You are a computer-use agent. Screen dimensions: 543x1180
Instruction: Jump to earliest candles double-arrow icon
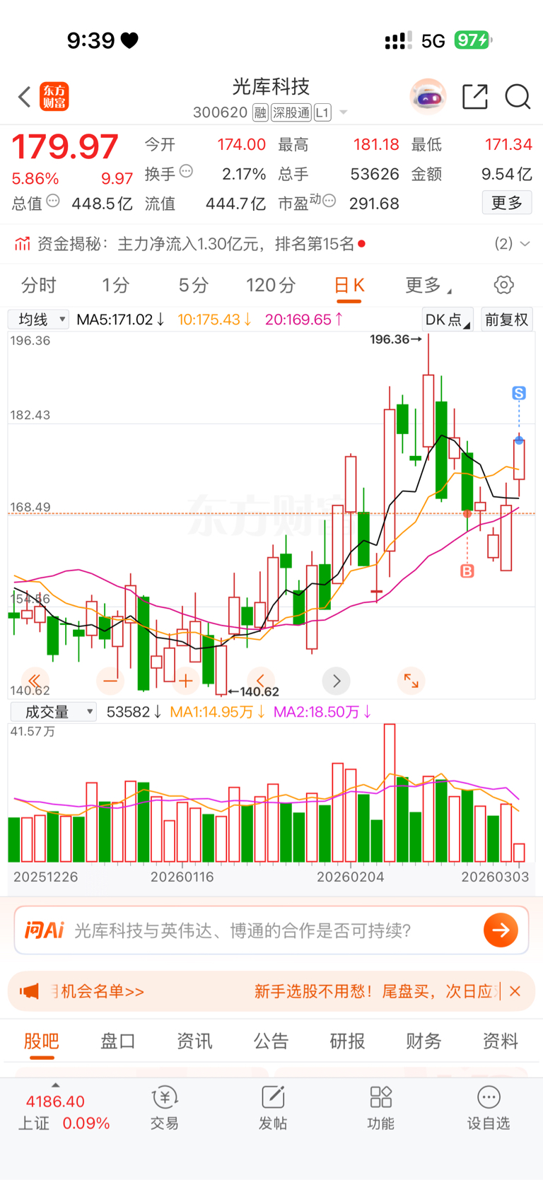coord(35,681)
